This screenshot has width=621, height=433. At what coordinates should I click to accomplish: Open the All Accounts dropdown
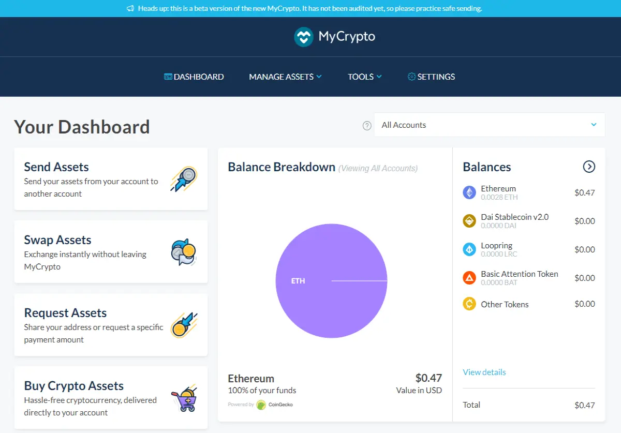pos(490,125)
